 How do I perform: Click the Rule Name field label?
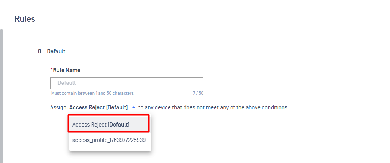pos(67,70)
